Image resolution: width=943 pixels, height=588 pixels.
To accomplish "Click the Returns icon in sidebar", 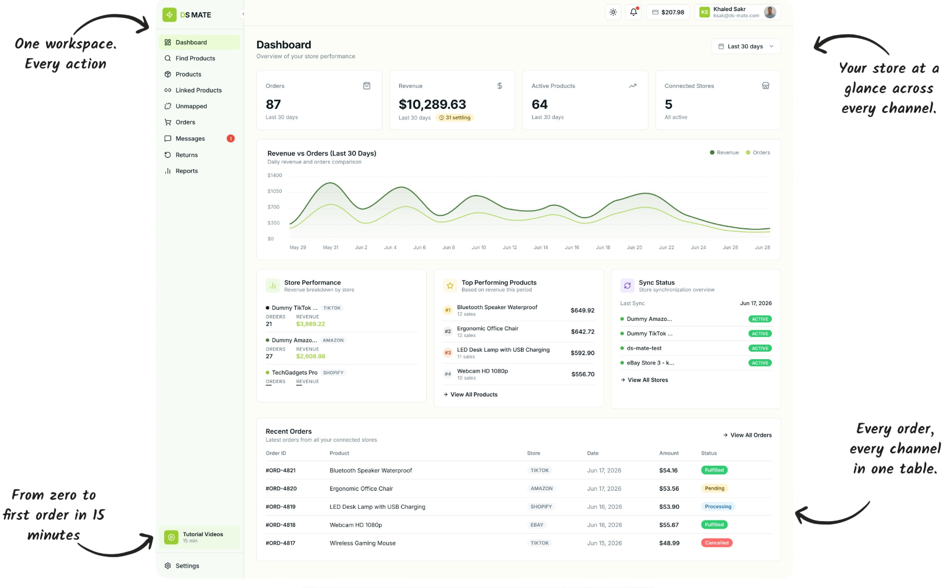I will [168, 155].
